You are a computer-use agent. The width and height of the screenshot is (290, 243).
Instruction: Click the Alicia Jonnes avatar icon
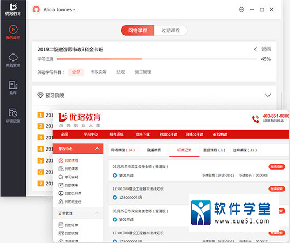point(36,9)
